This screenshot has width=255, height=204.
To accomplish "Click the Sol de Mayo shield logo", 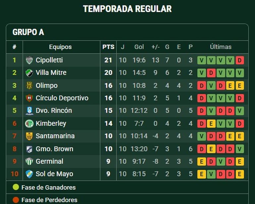I will pyautogui.click(x=29, y=174).
